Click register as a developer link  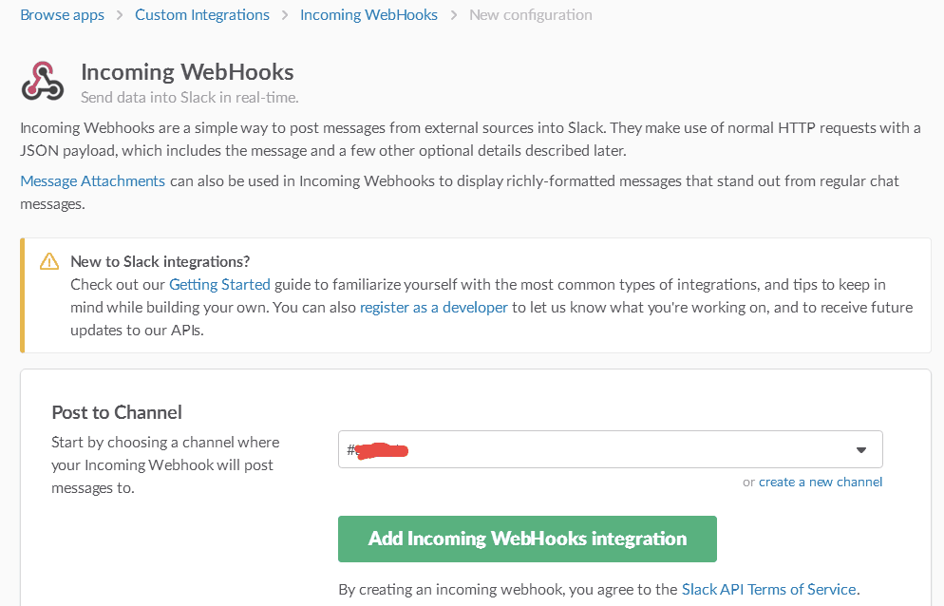pos(433,307)
